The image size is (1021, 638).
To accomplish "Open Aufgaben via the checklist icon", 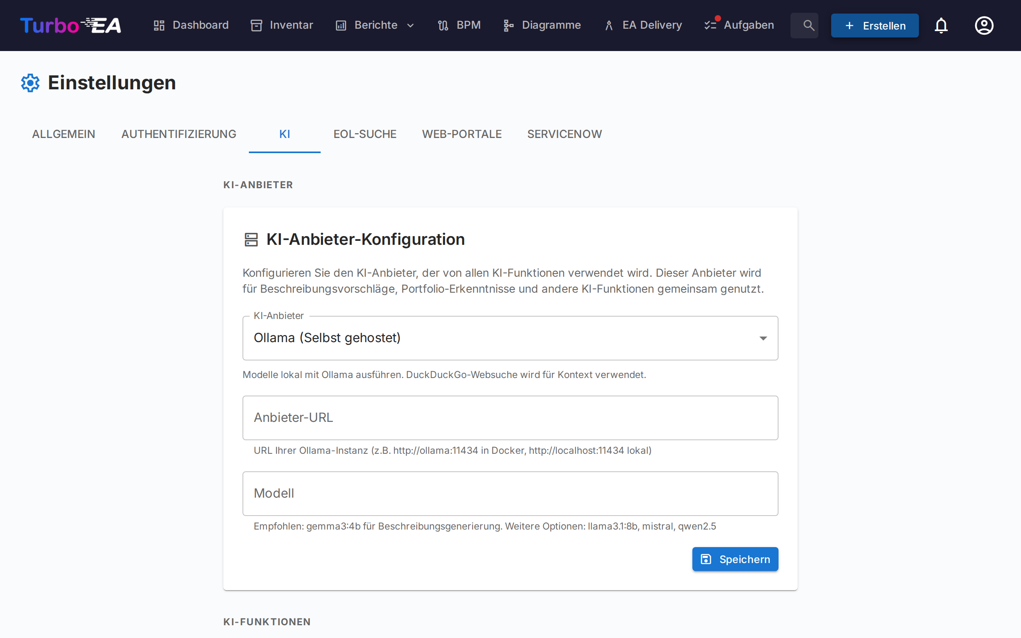I will click(x=710, y=25).
